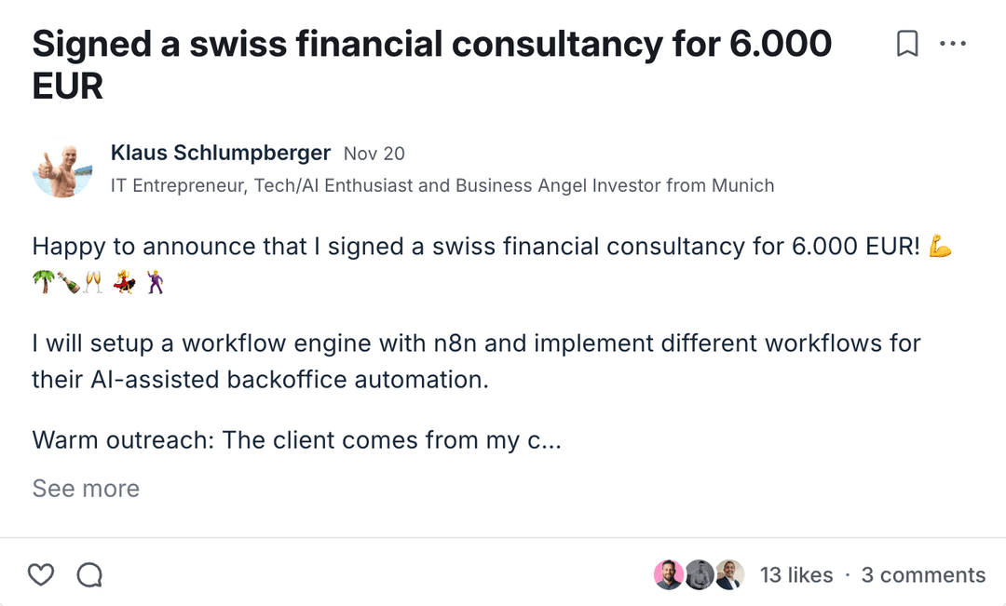Image resolution: width=1006 pixels, height=606 pixels.
Task: Click the Nov 20 post date
Action: tap(374, 154)
